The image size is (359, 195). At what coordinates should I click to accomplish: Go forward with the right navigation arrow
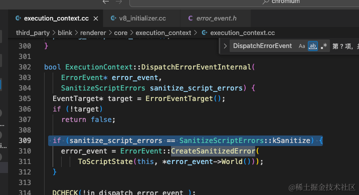(x=119, y=2)
